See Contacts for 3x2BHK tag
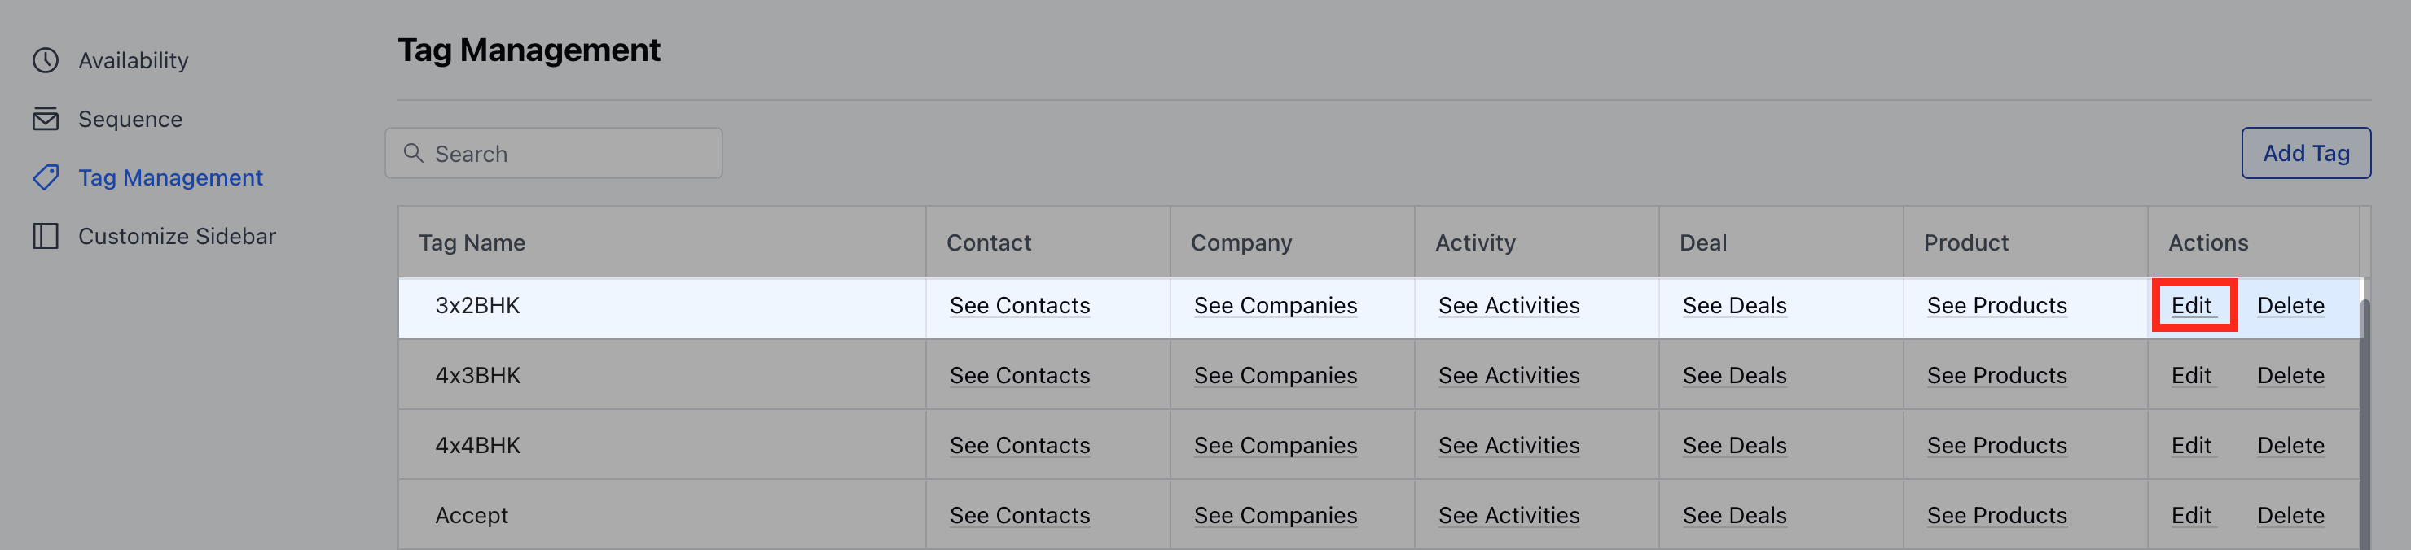Viewport: 2411px width, 550px height. point(1019,305)
